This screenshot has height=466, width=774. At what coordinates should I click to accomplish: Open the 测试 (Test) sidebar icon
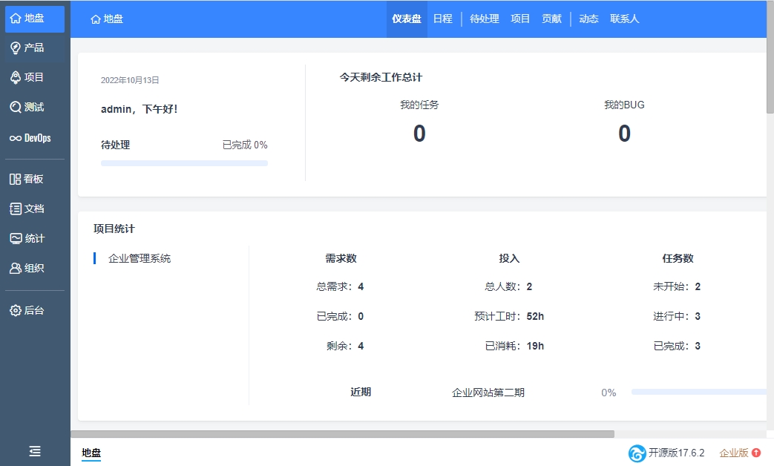pos(16,107)
